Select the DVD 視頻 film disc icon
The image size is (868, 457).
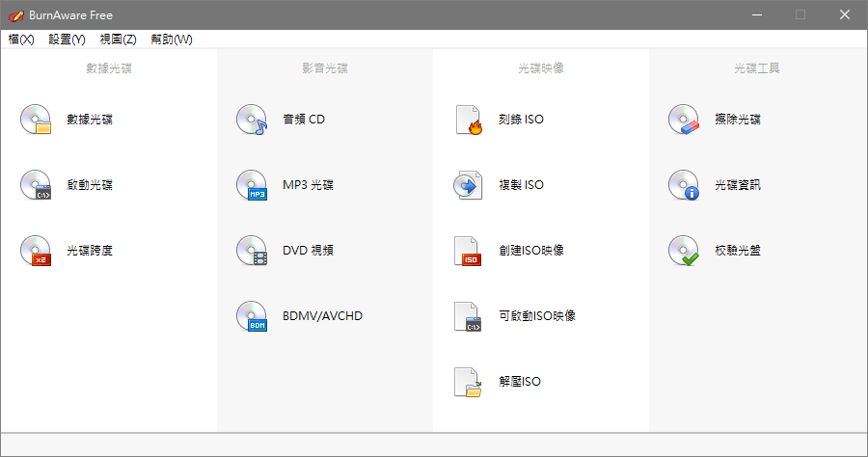(251, 251)
